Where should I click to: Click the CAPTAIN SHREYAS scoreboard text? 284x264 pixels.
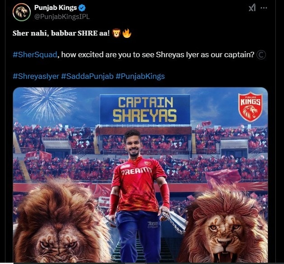click(x=145, y=109)
